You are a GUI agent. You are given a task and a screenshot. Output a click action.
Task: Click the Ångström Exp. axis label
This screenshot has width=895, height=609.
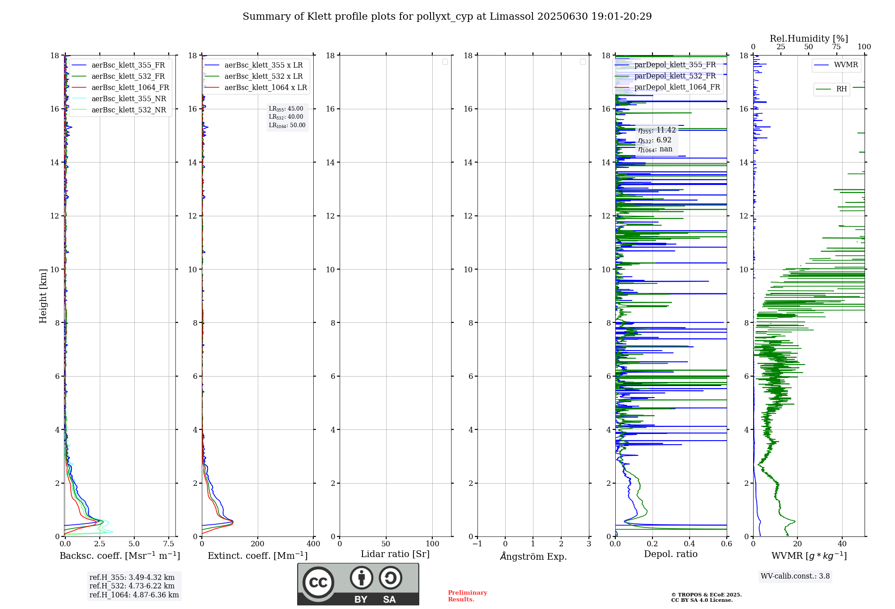pyautogui.click(x=533, y=556)
